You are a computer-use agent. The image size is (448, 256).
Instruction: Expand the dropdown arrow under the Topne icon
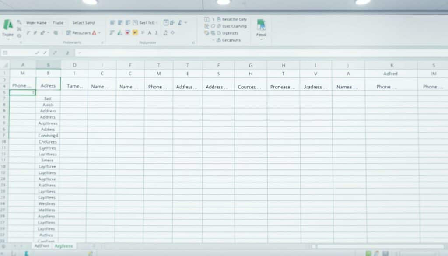click(x=8, y=39)
